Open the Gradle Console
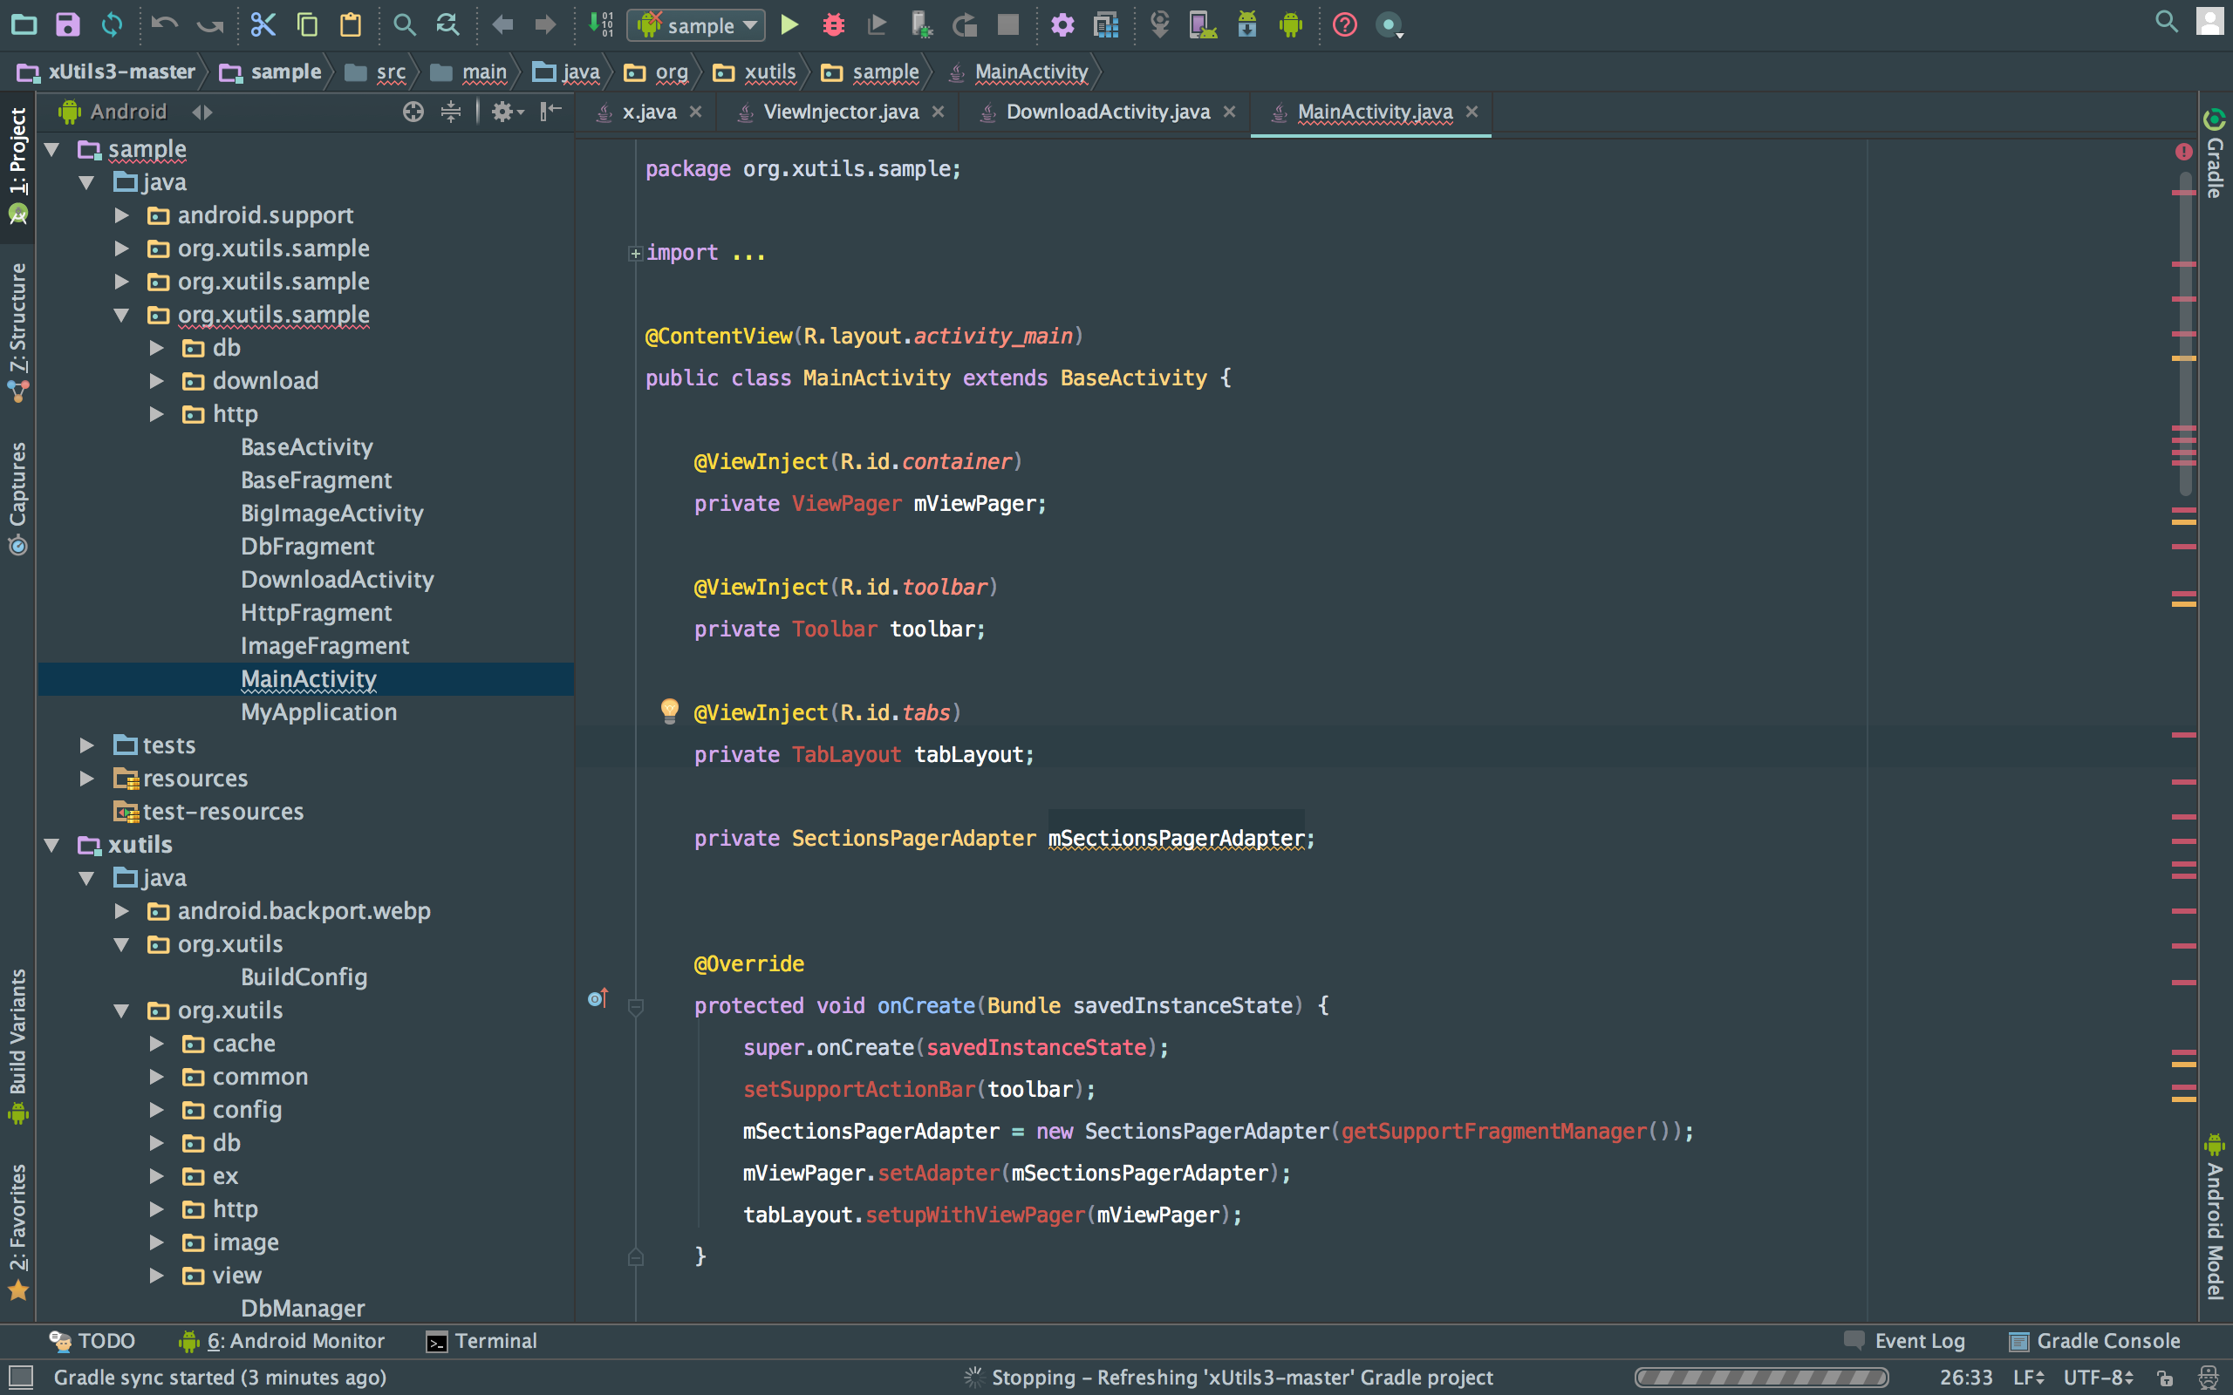This screenshot has height=1395, width=2233. [x=2094, y=1341]
